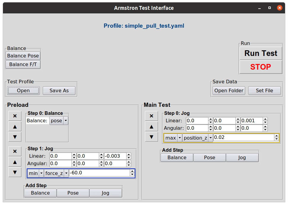288x205 pixels.
Task: Add a Jog step to Main Test
Action: pyautogui.click(x=242, y=157)
